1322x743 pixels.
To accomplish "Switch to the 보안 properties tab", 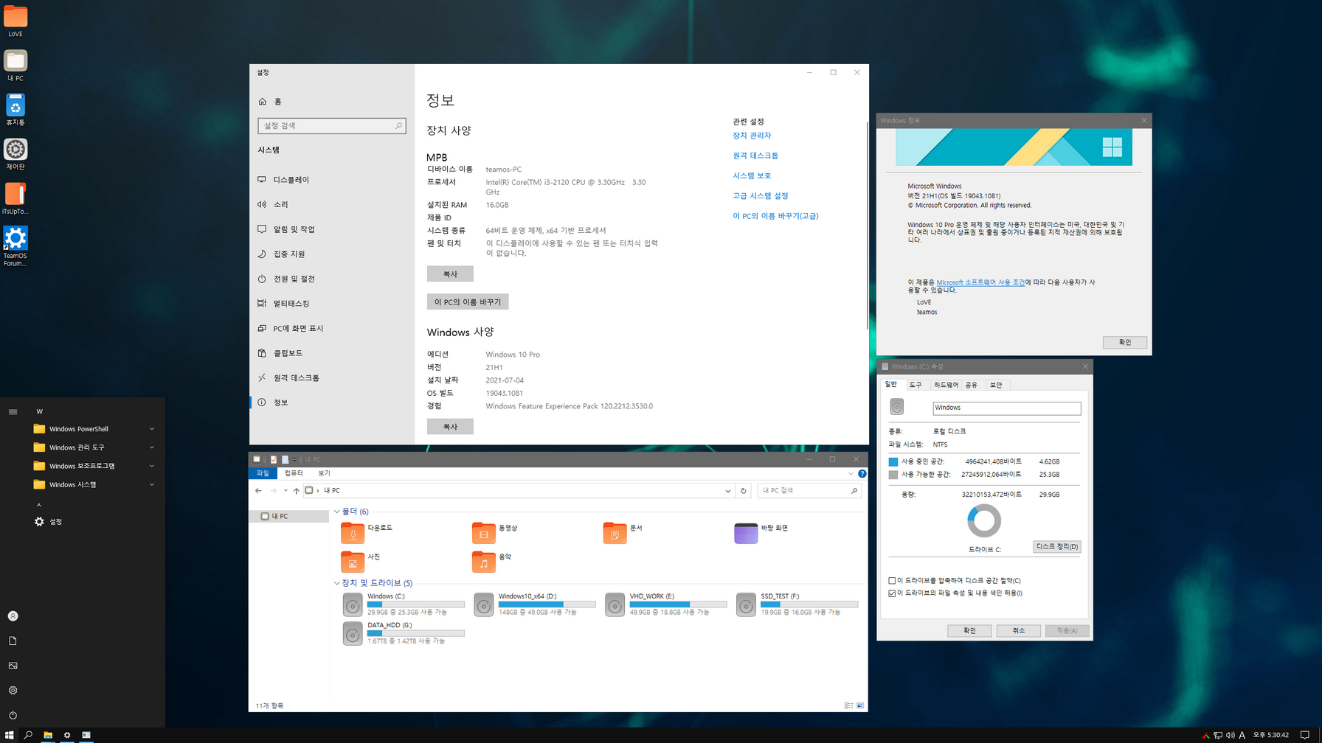I will pyautogui.click(x=996, y=385).
